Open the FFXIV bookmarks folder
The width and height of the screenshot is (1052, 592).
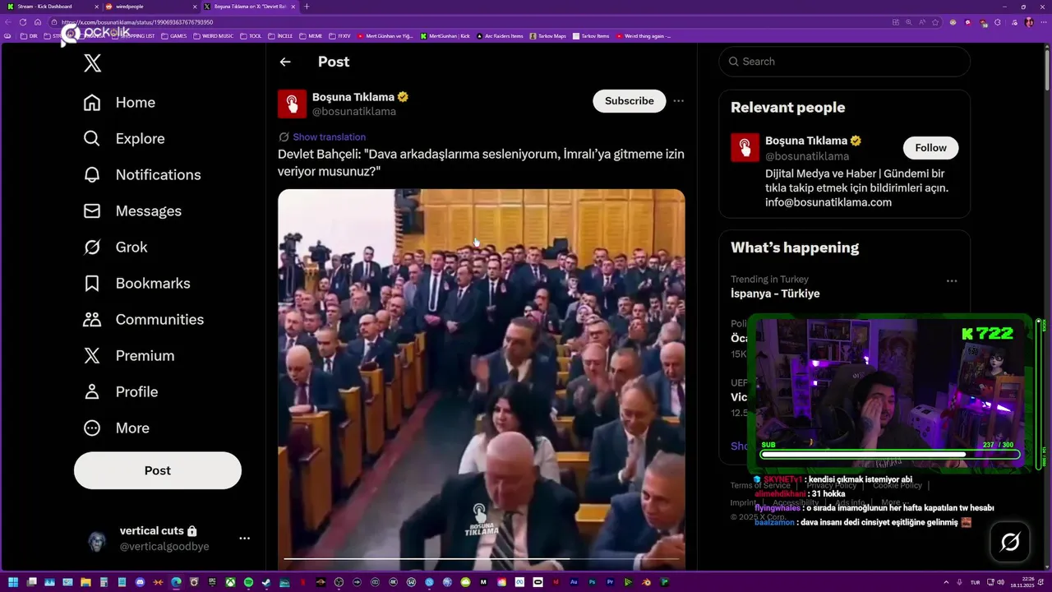point(339,36)
